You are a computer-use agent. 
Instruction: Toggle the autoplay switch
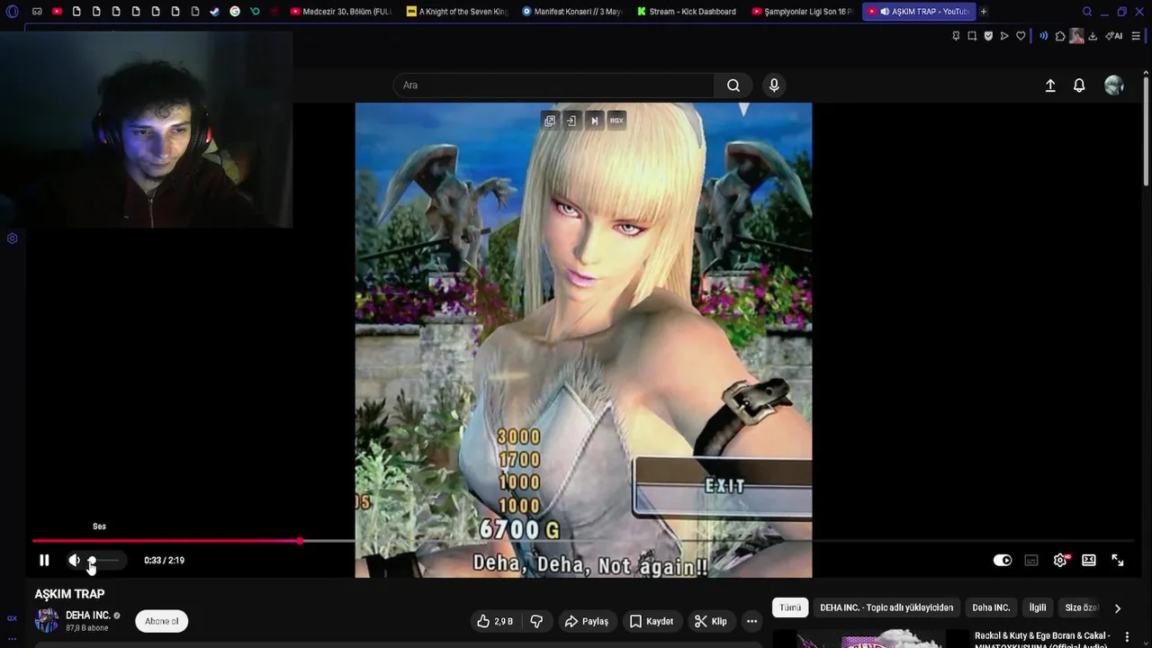(1003, 560)
